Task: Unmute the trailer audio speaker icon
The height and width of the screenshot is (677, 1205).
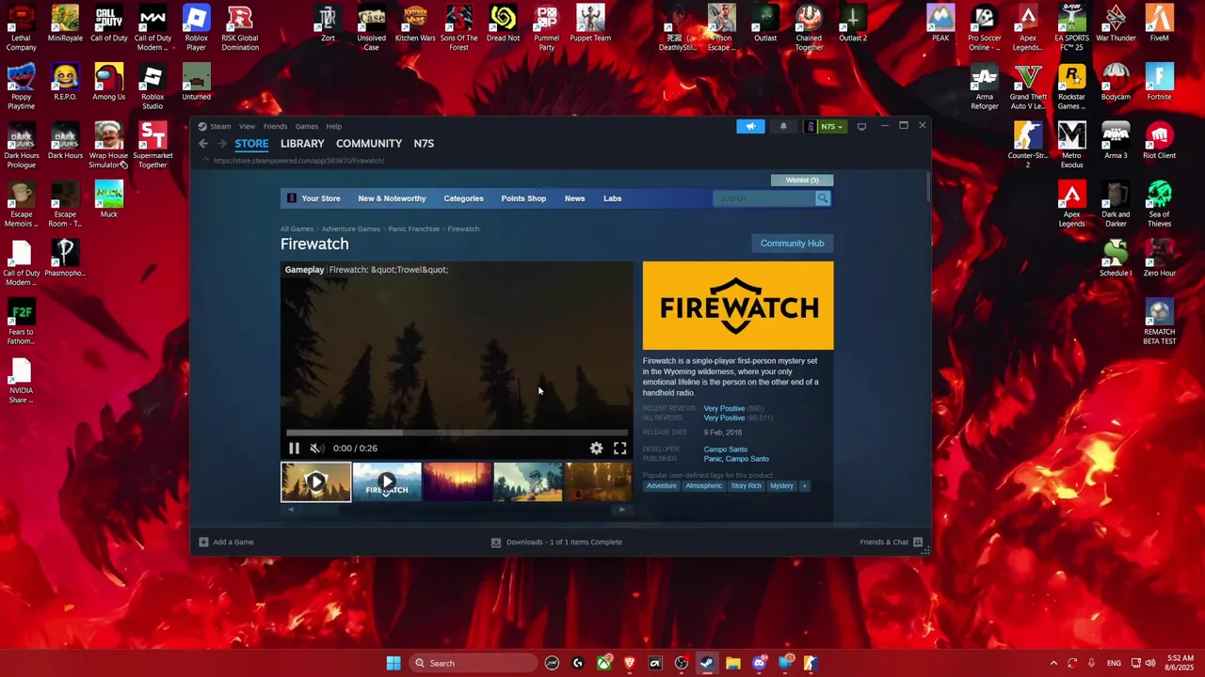Action: (317, 449)
